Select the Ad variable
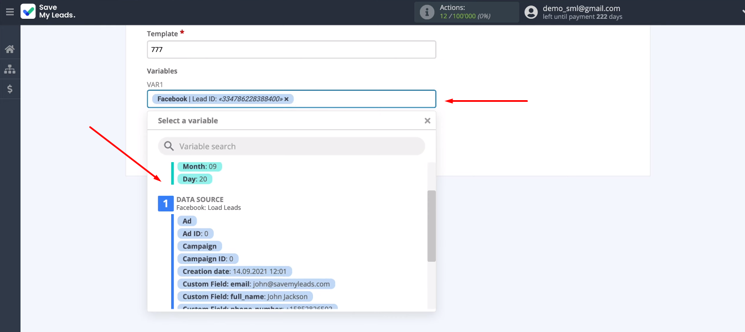This screenshot has height=332, width=745. tap(187, 221)
